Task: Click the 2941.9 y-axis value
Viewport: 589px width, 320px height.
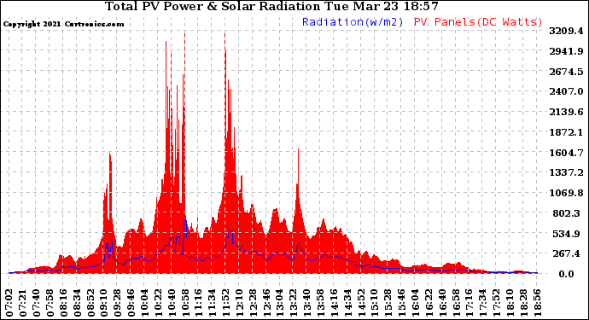Action: pyautogui.click(x=566, y=51)
